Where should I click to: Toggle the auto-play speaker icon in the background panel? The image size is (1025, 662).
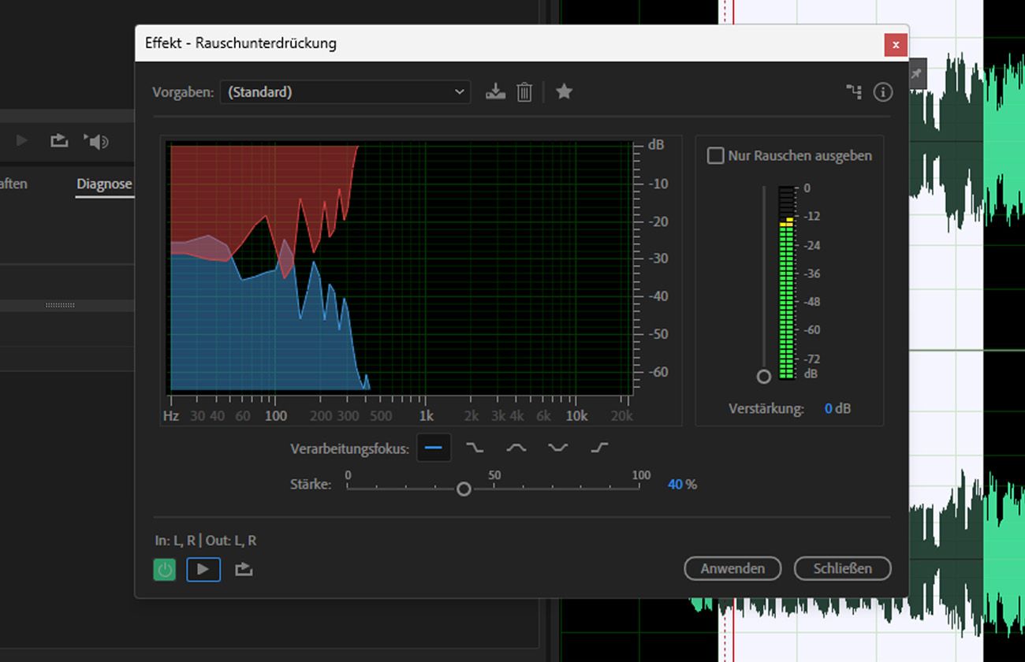point(96,141)
